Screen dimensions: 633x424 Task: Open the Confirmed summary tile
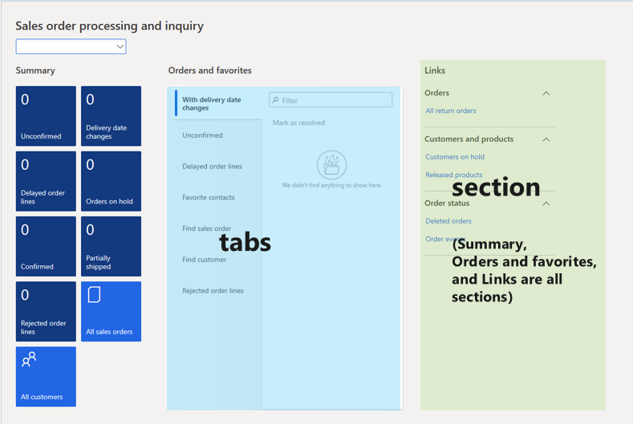click(x=46, y=247)
